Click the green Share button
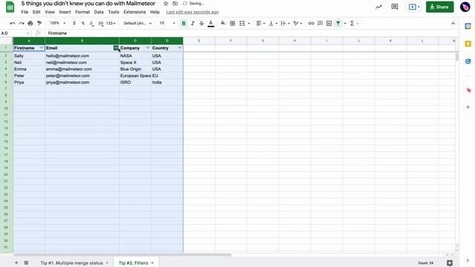The width and height of the screenshot is (475, 267). click(439, 7)
